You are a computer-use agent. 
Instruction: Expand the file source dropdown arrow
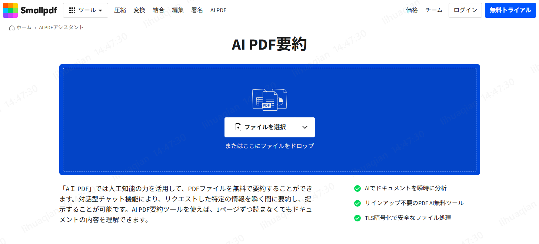click(x=305, y=127)
